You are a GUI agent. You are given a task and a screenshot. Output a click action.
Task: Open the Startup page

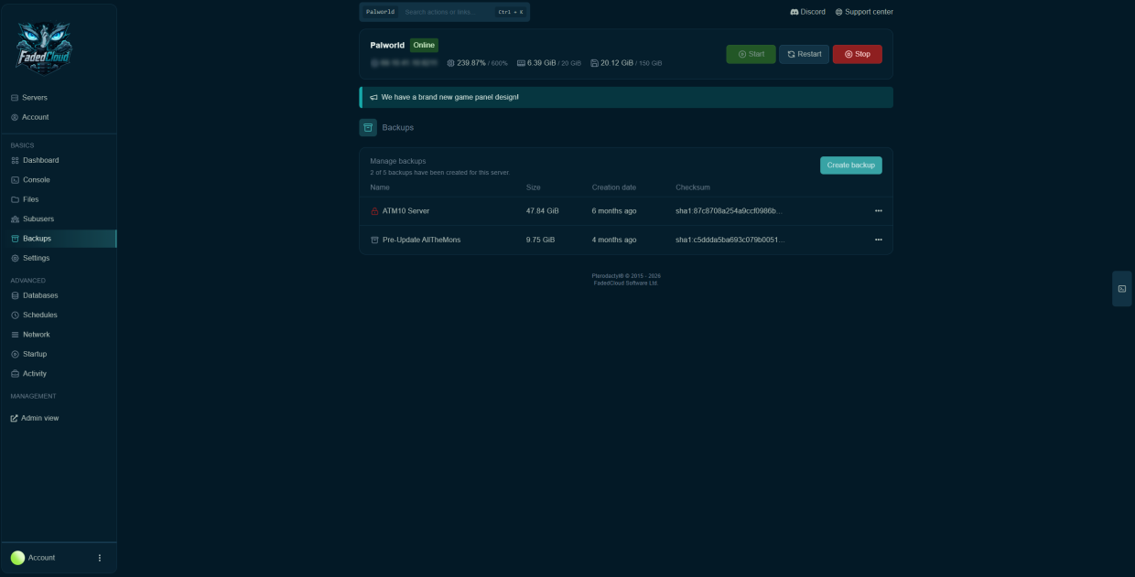click(x=59, y=354)
